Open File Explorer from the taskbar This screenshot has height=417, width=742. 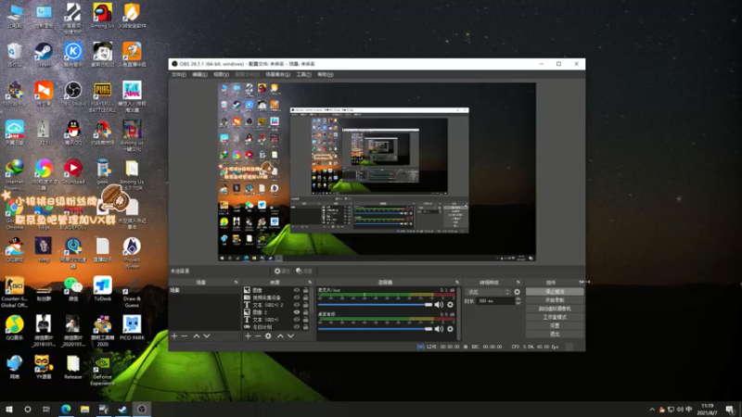(x=84, y=410)
